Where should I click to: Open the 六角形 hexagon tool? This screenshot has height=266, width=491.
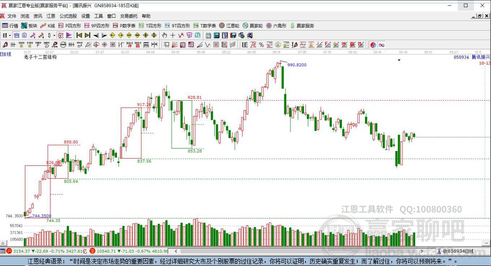click(x=276, y=26)
